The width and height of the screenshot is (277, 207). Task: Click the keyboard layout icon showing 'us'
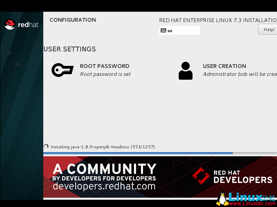pos(164,30)
